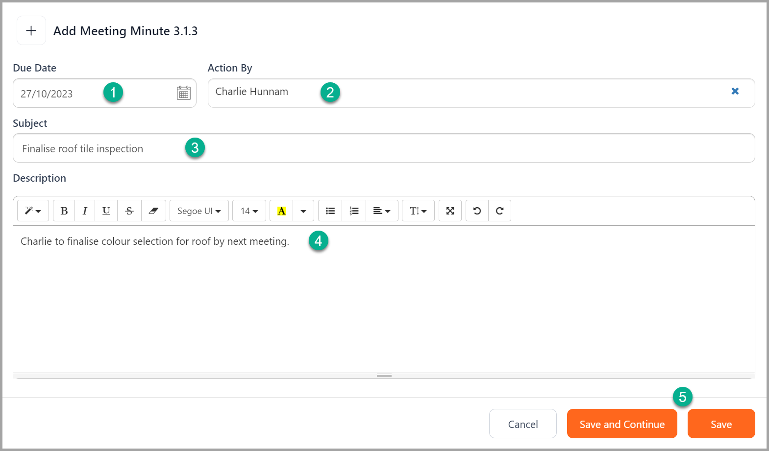Toggle bold formatting
Image resolution: width=769 pixels, height=451 pixels.
(64, 211)
